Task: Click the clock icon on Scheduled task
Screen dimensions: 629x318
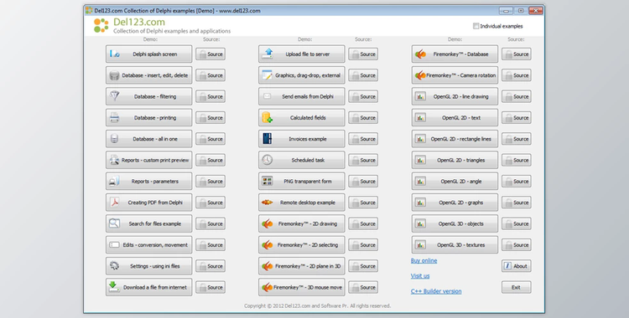Action: (x=268, y=160)
